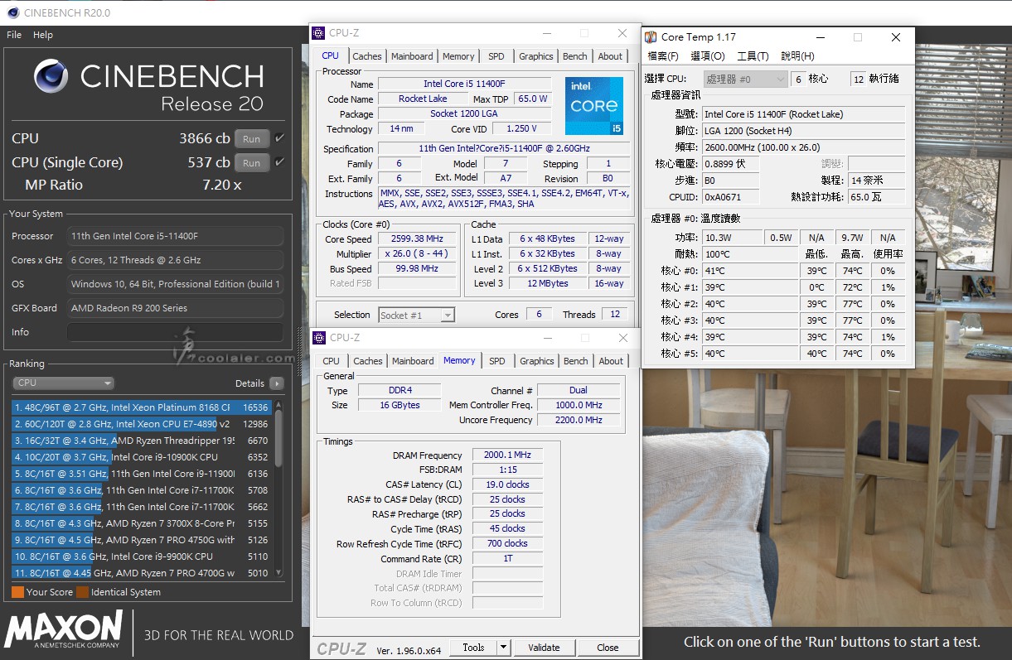Screen dimensions: 1012x660
Task: Click the Intel Core i5 badge logo
Action: tap(594, 106)
